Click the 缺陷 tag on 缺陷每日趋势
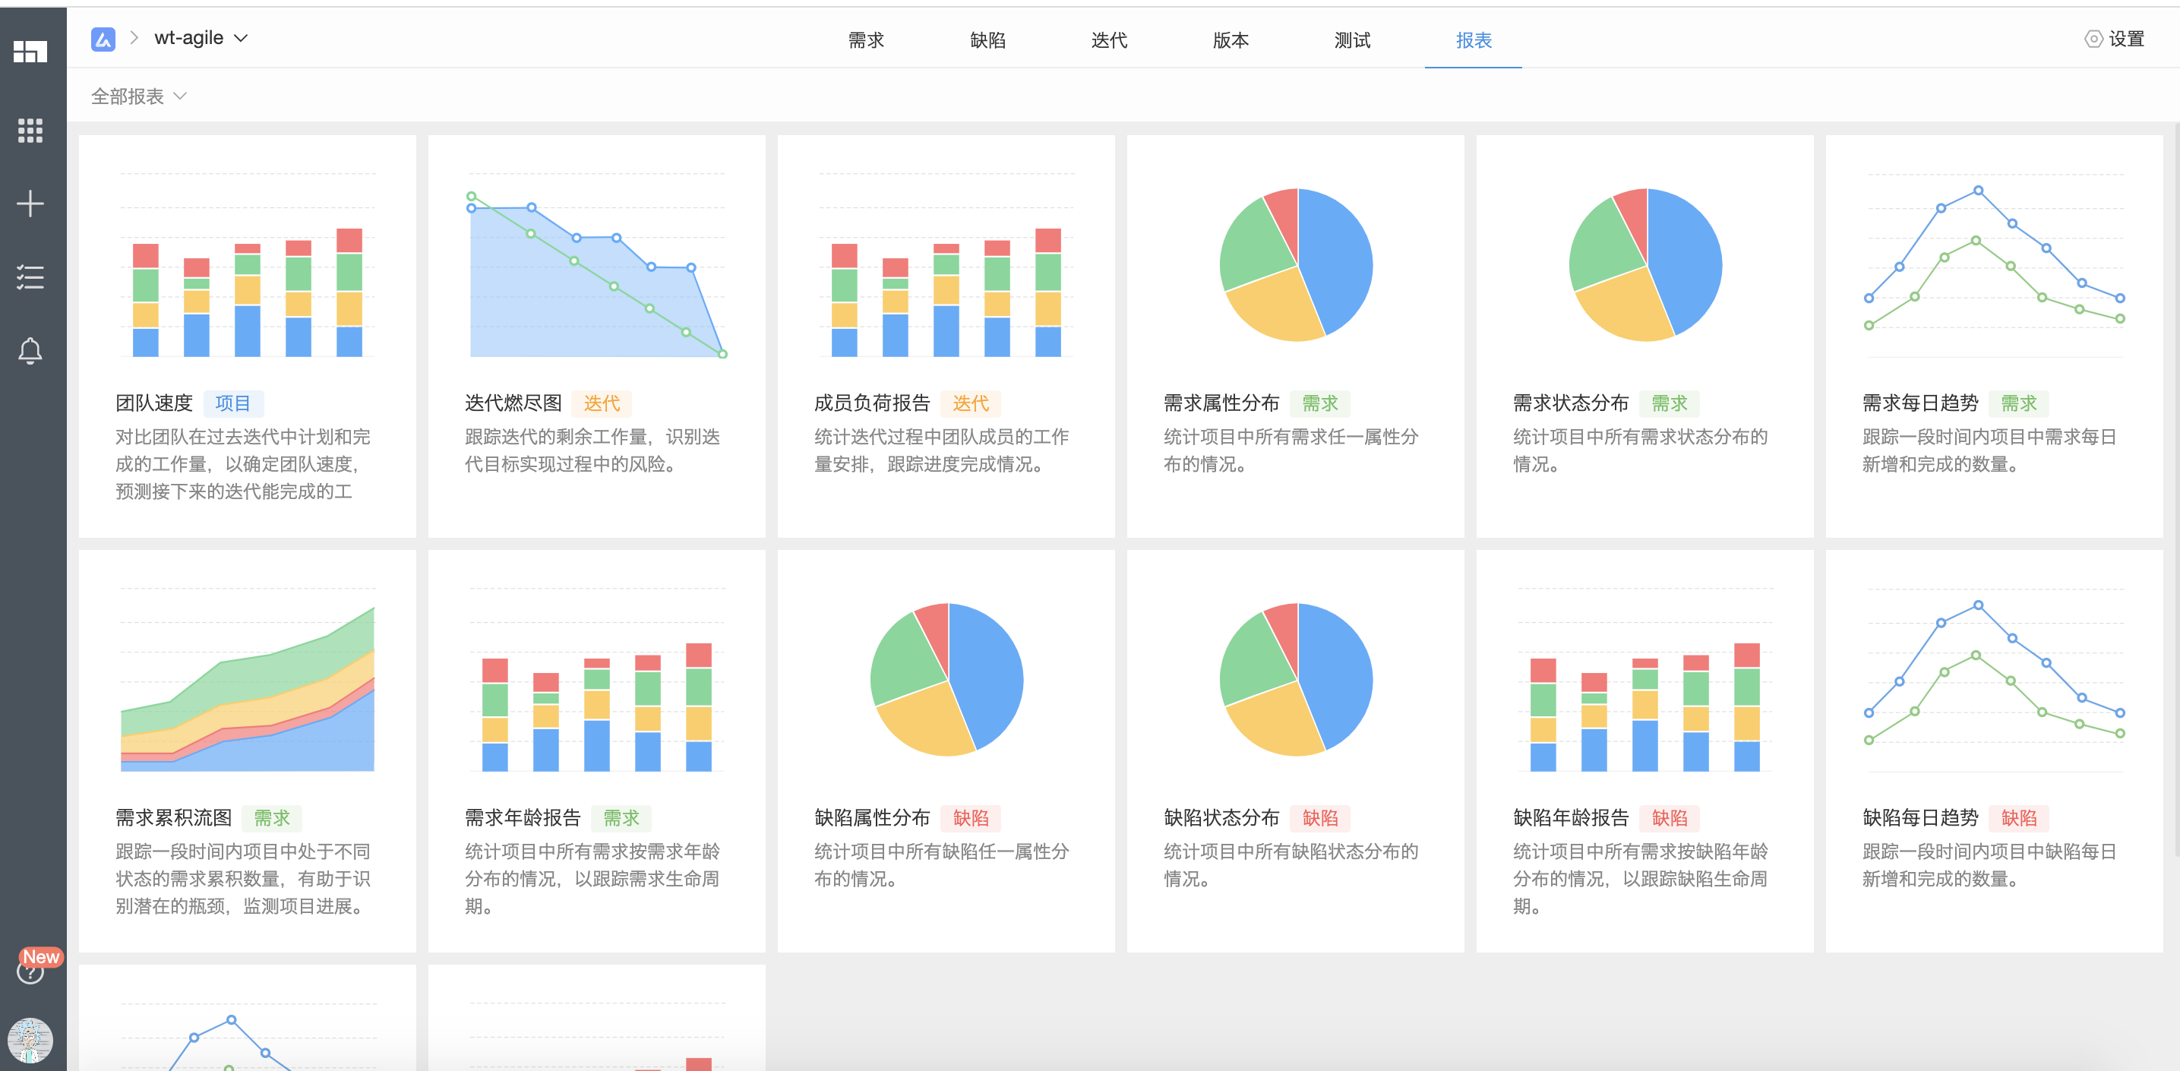Viewport: 2180px width, 1071px height. coord(2019,818)
